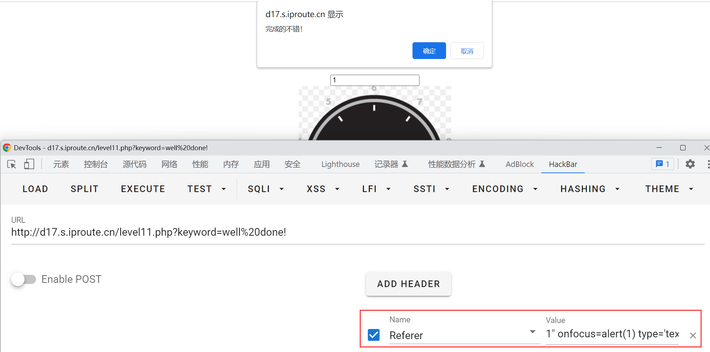
Task: Open the issues counter badge
Action: point(662,164)
